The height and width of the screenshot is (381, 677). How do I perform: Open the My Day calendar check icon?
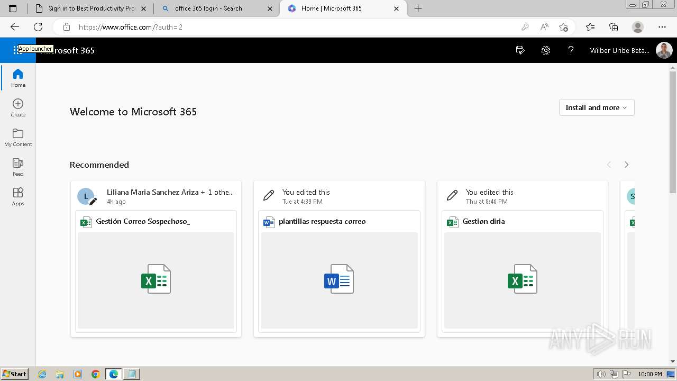tap(520, 50)
